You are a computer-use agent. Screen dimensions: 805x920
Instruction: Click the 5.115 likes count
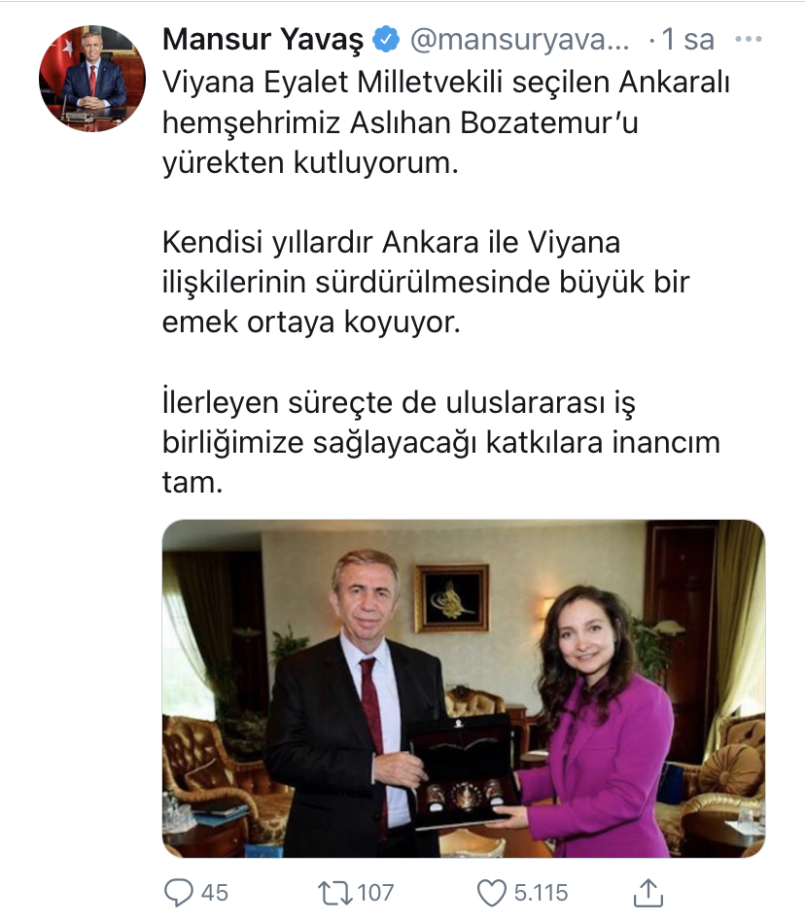(x=541, y=893)
